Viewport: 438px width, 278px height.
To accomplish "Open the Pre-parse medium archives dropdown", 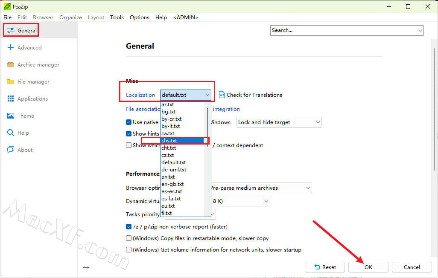I will (x=261, y=188).
